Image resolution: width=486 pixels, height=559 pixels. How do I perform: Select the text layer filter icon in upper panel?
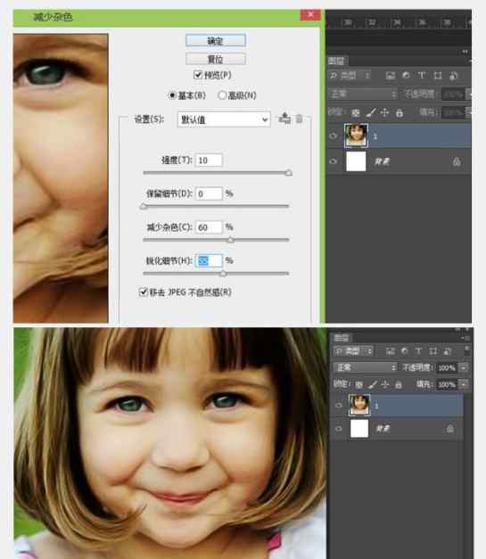tap(422, 75)
